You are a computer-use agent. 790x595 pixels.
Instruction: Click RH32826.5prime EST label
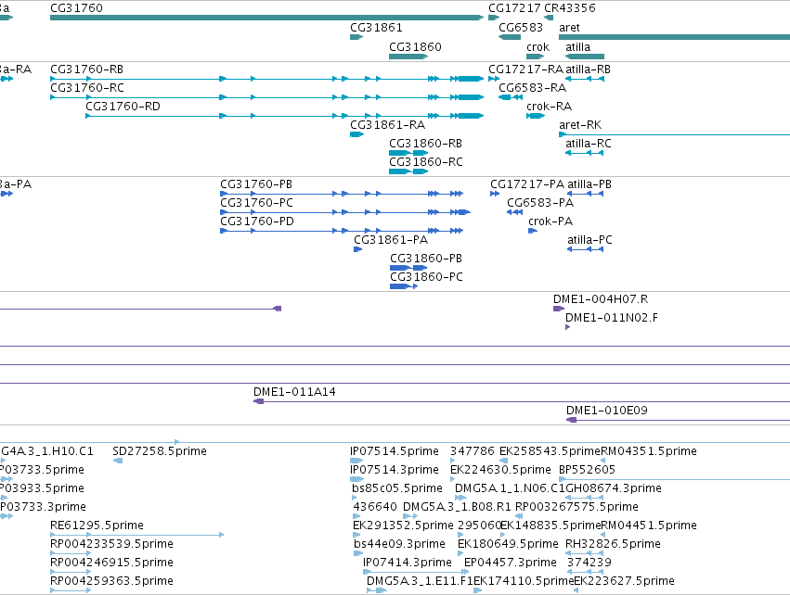614,544
